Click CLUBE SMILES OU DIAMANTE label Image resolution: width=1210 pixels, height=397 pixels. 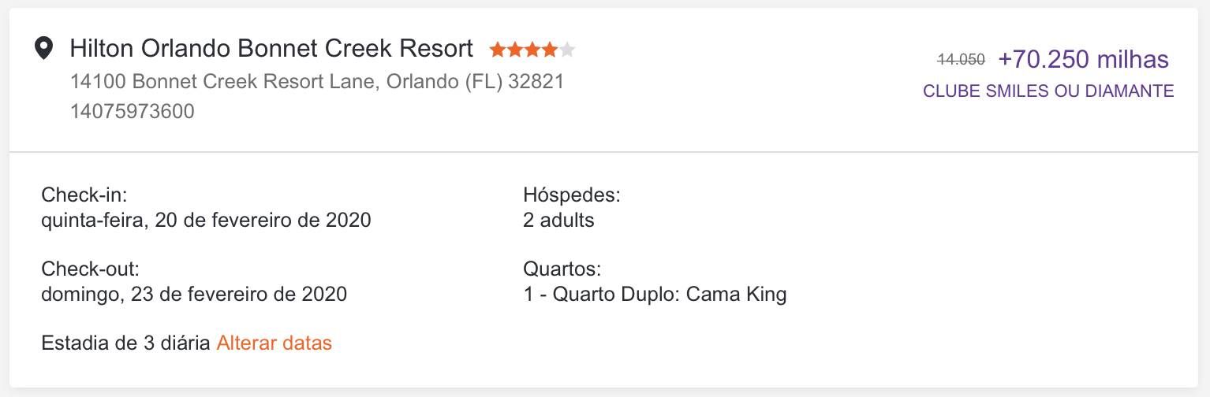[x=1048, y=91]
